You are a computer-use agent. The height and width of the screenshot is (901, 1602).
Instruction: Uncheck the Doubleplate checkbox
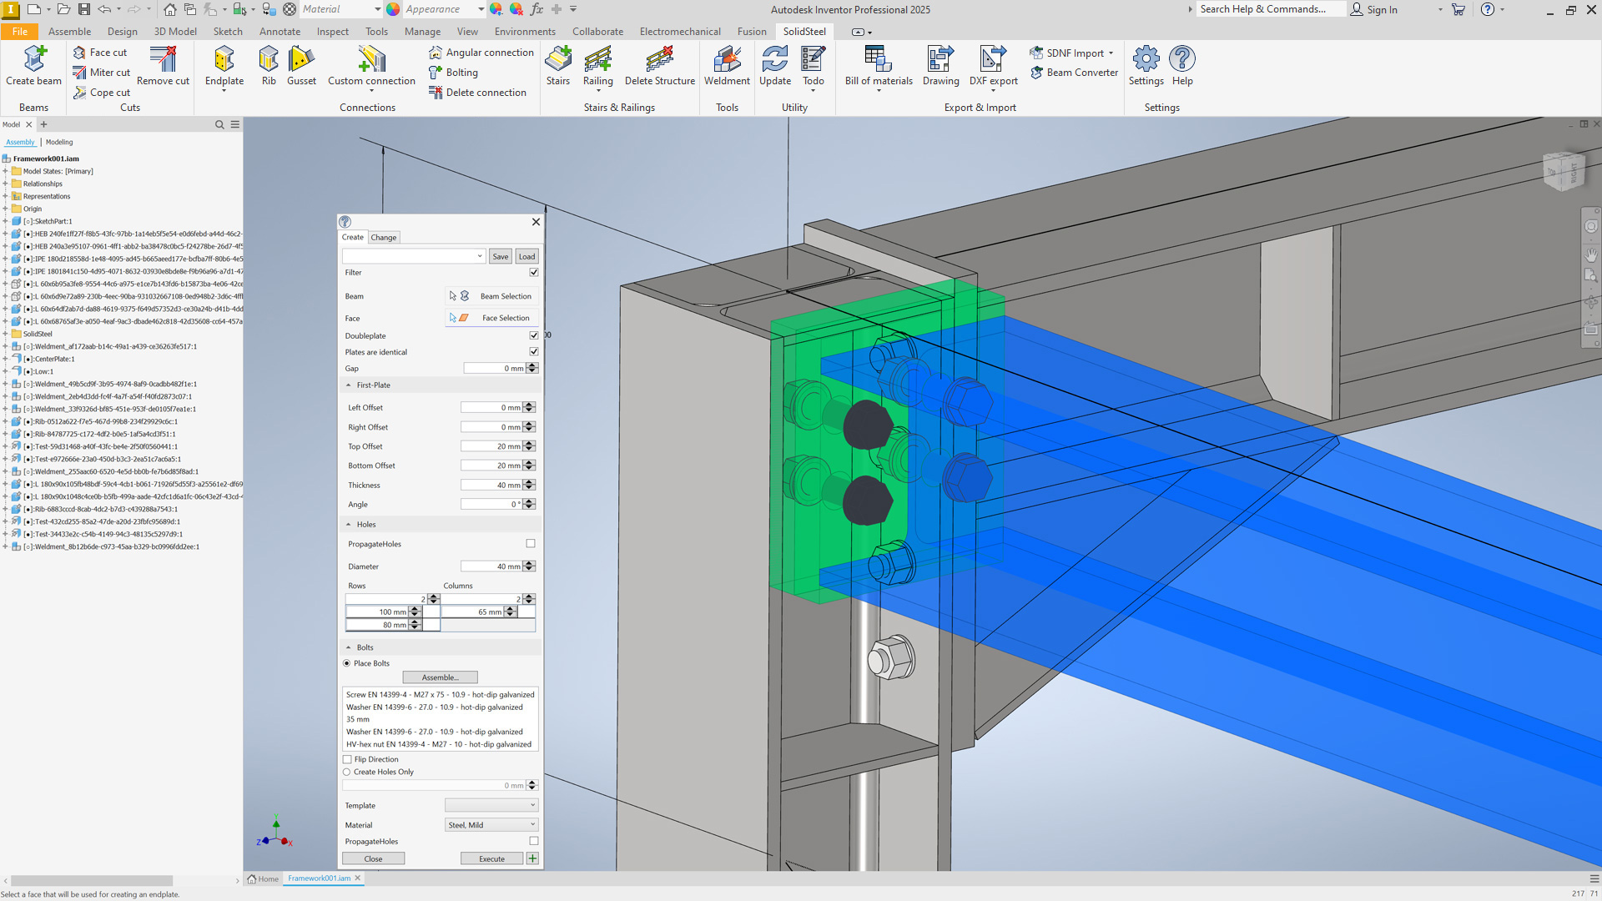tap(534, 335)
